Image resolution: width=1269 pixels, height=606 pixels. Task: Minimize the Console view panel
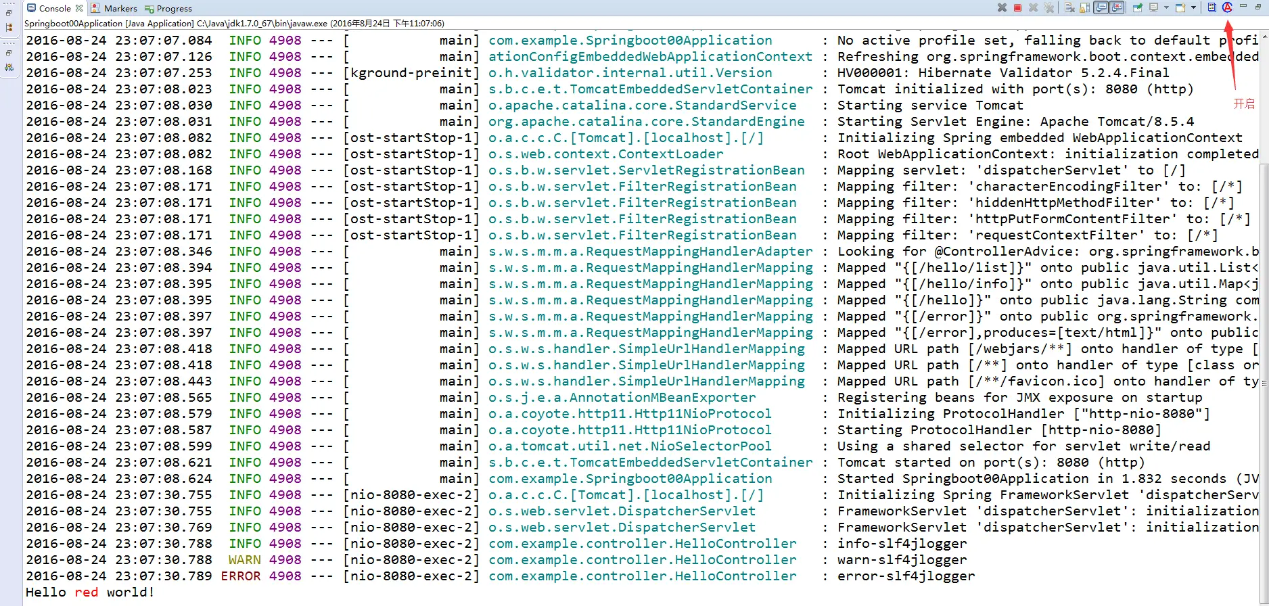1243,7
